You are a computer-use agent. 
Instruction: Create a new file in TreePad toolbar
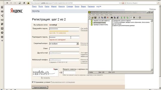[x=90, y=17]
